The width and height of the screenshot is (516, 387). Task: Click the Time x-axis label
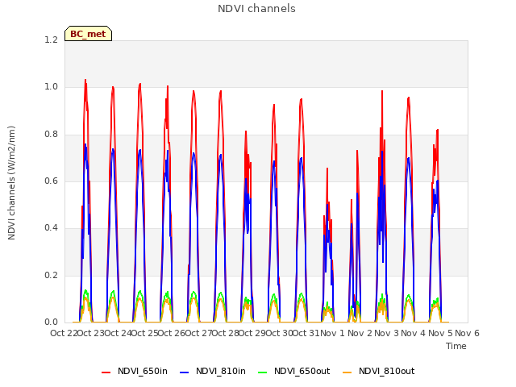[456, 346]
